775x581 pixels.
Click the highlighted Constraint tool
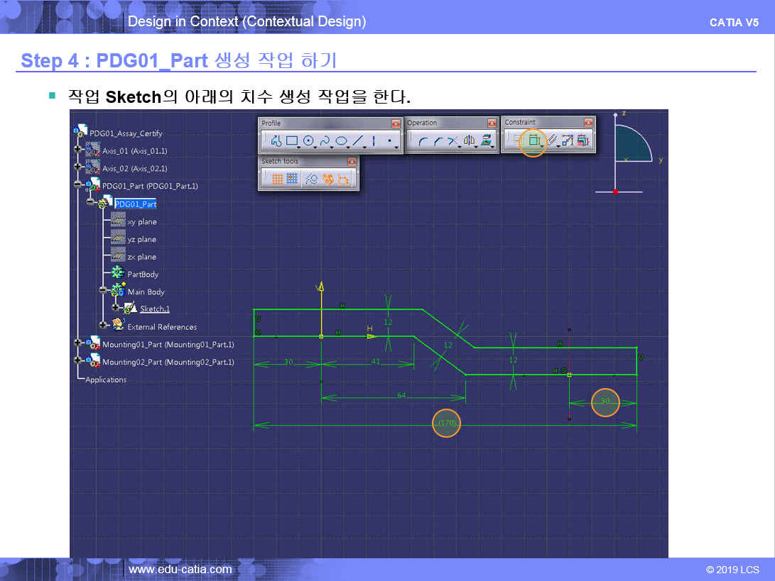(533, 140)
